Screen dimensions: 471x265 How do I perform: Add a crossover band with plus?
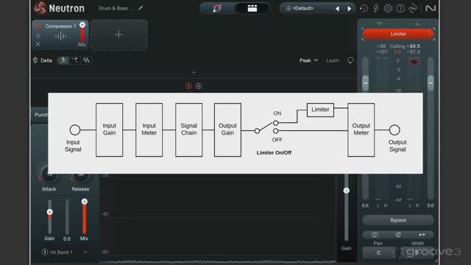194,72
